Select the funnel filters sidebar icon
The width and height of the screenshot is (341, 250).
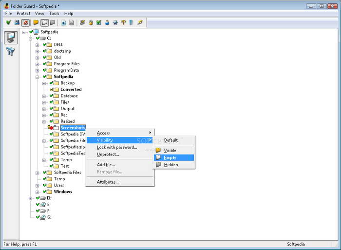pyautogui.click(x=10, y=51)
